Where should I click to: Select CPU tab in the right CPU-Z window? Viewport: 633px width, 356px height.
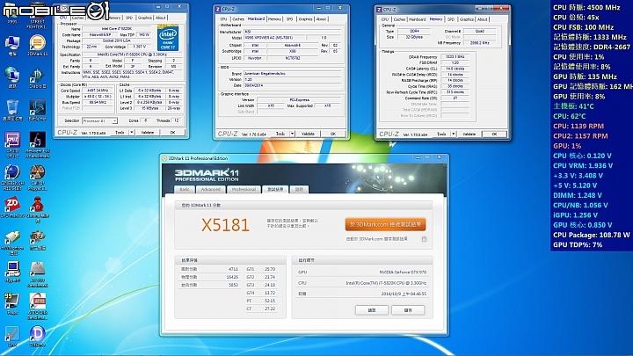click(x=385, y=19)
